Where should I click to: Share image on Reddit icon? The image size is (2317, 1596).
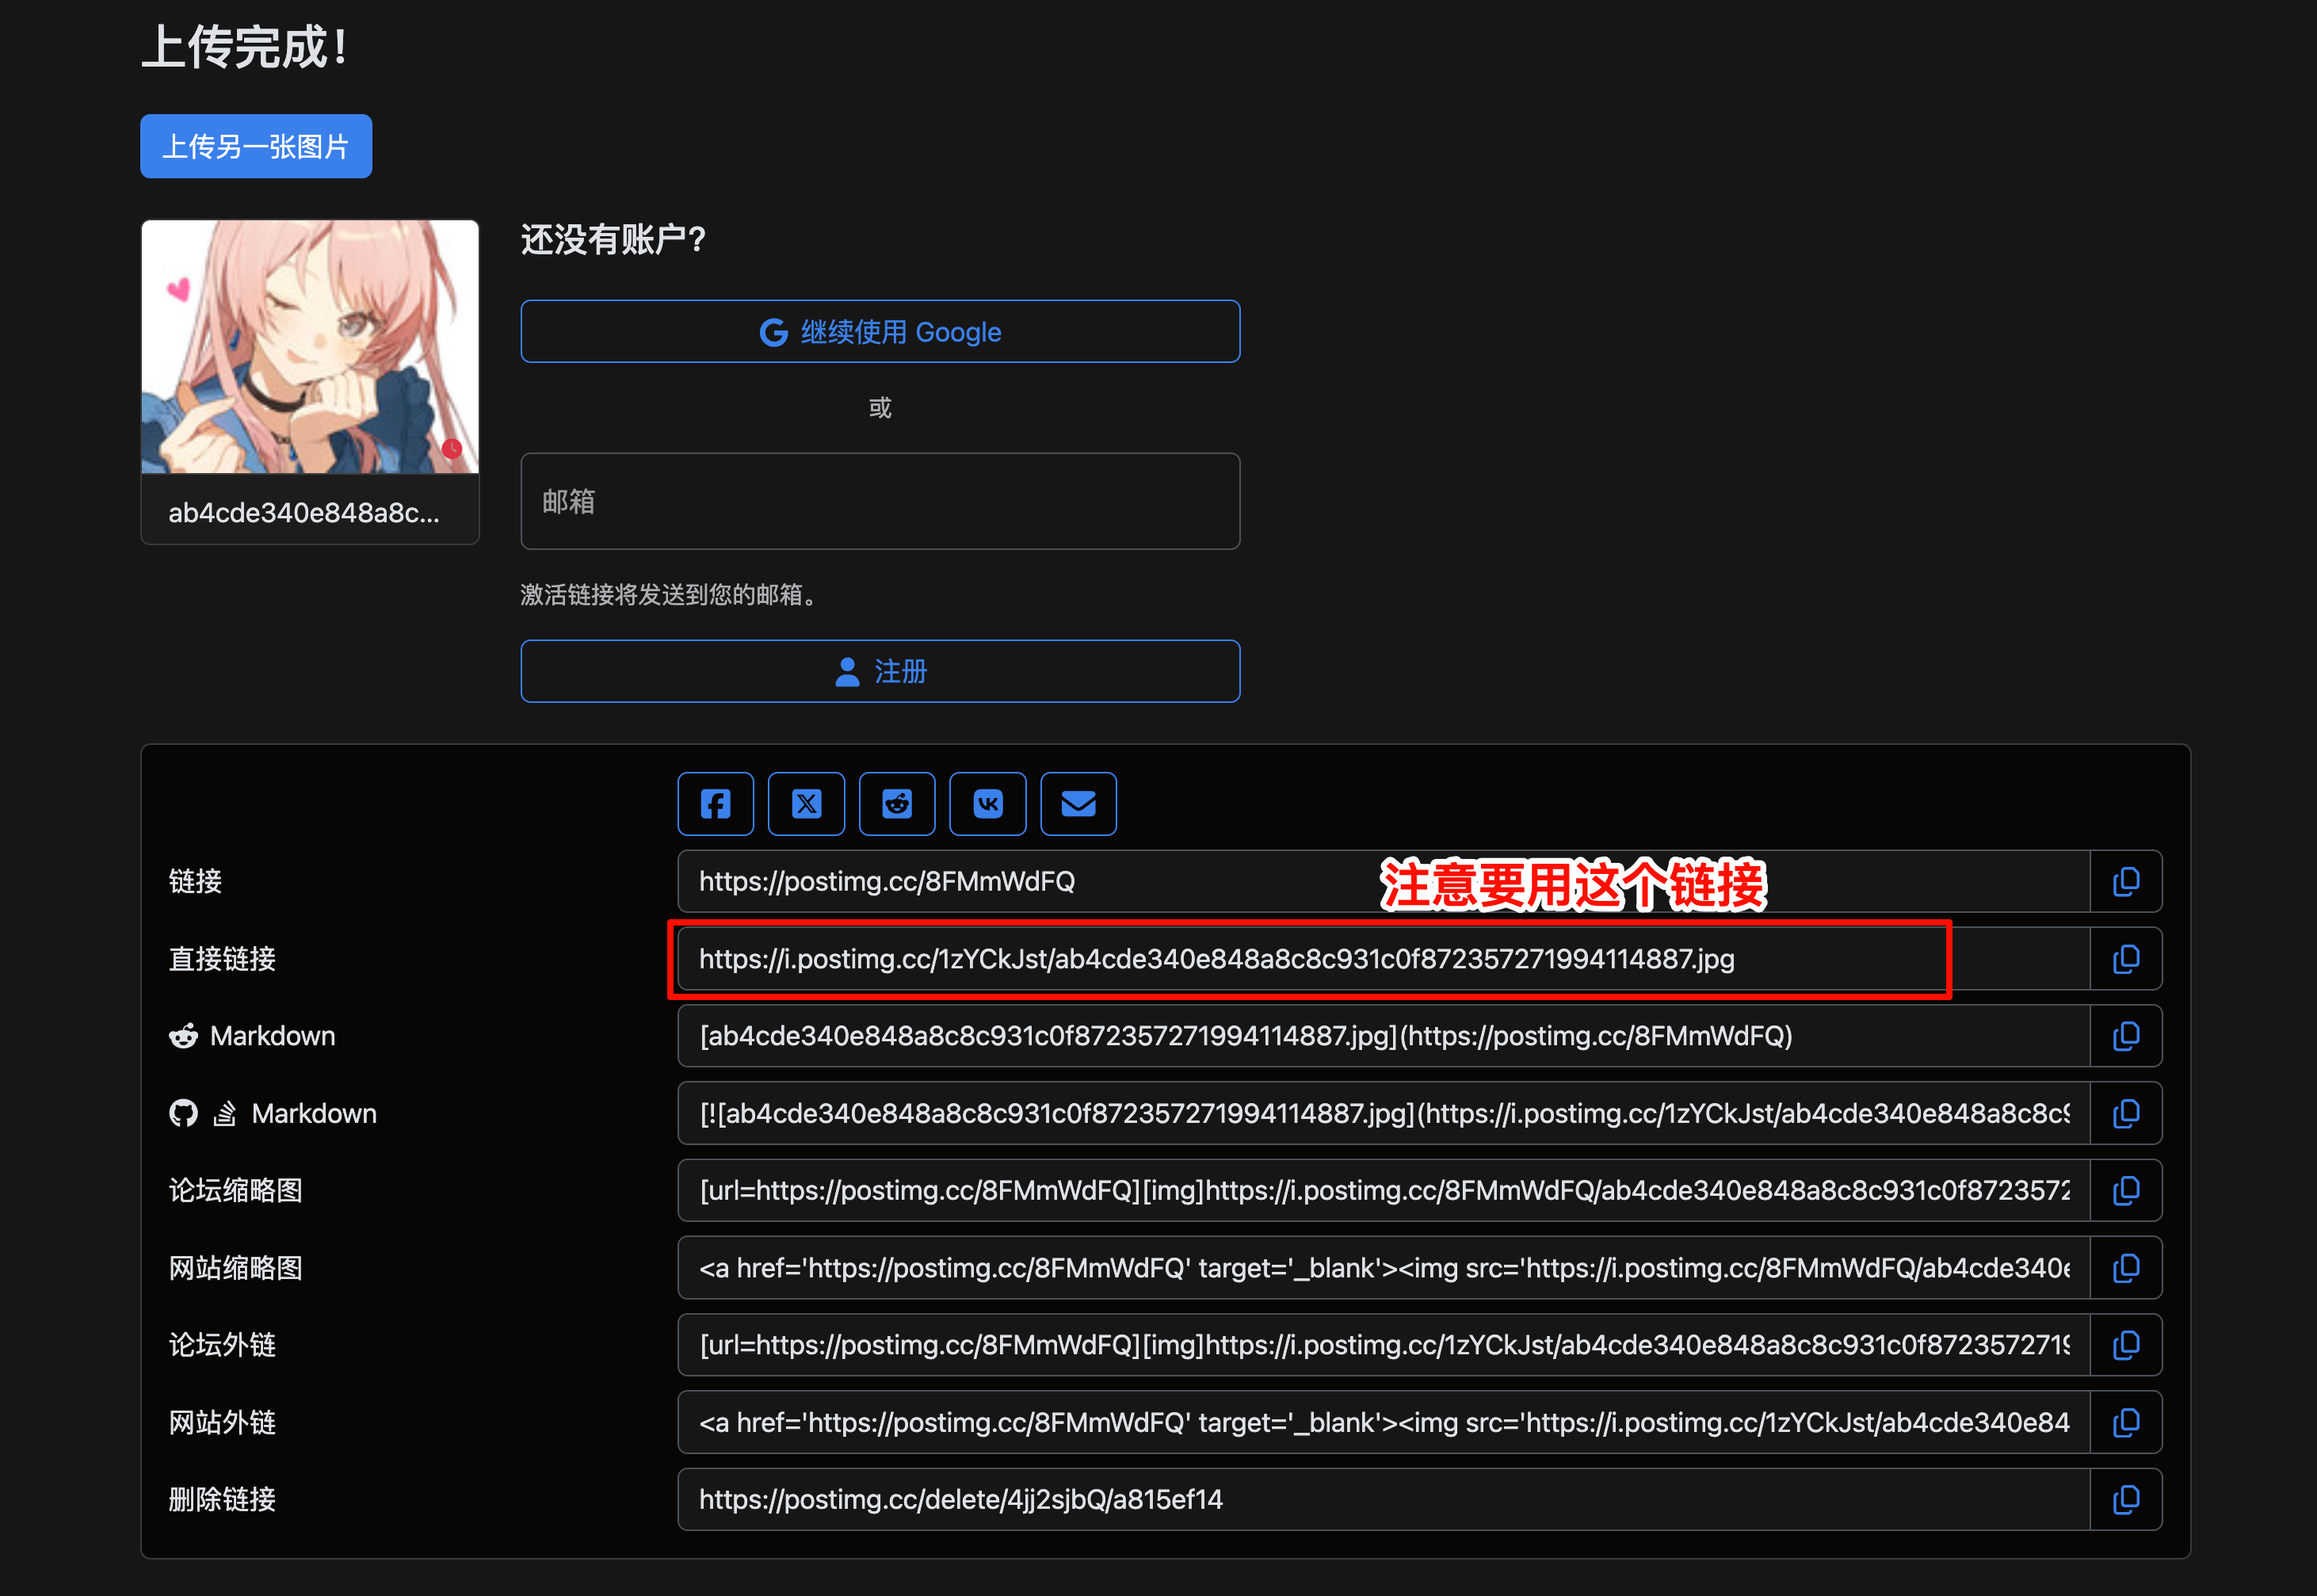coord(897,803)
